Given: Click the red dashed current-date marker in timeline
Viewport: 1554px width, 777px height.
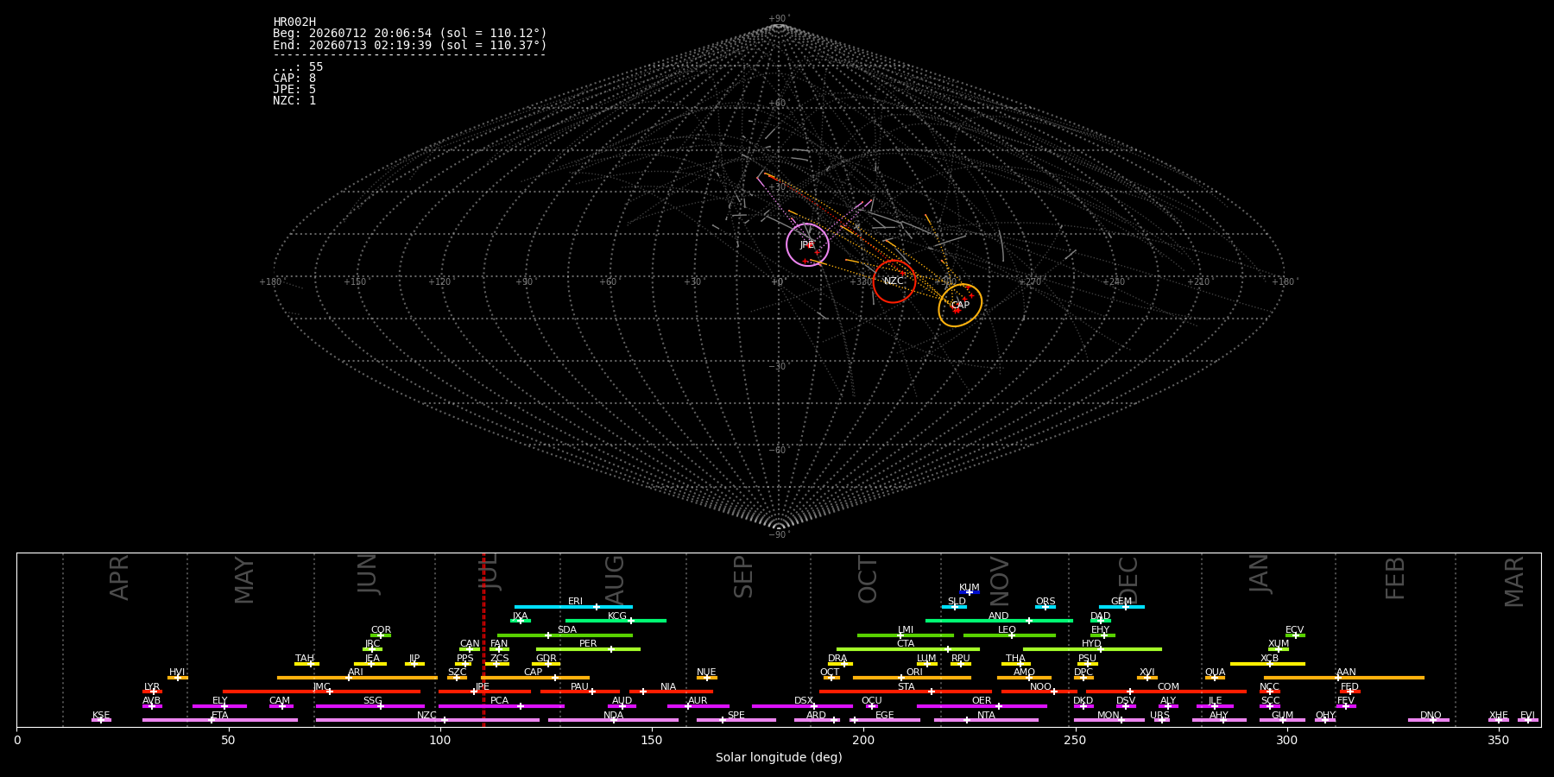Looking at the screenshot, I should click(483, 640).
